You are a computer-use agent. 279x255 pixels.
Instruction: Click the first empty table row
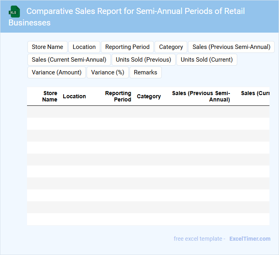[148, 112]
